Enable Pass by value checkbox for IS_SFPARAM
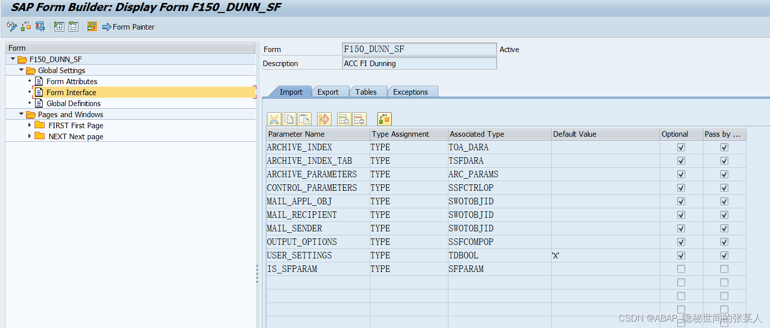 pos(724,269)
